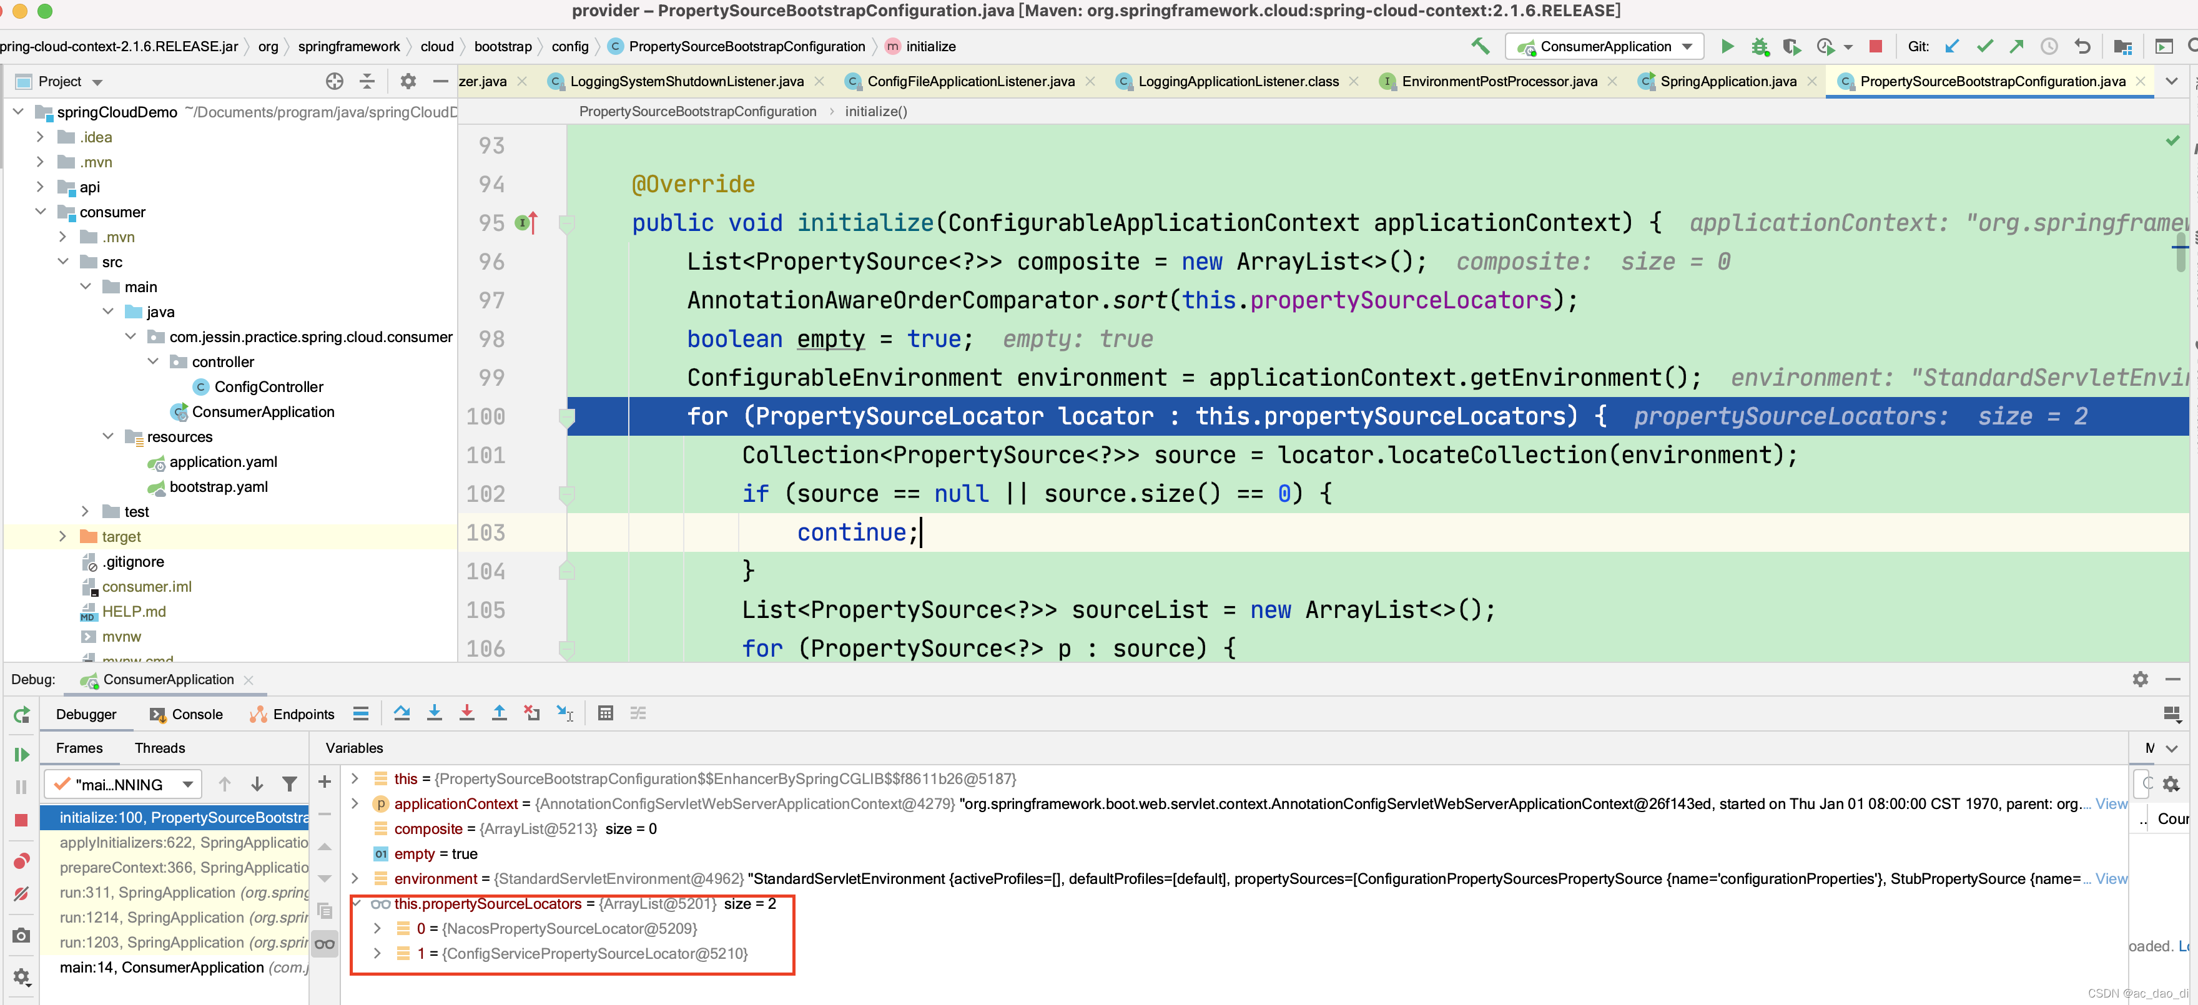2198x1005 pixels.
Task: Click PropertySourceBootstrapConfiguration editor breadcrumb
Action: pos(697,112)
